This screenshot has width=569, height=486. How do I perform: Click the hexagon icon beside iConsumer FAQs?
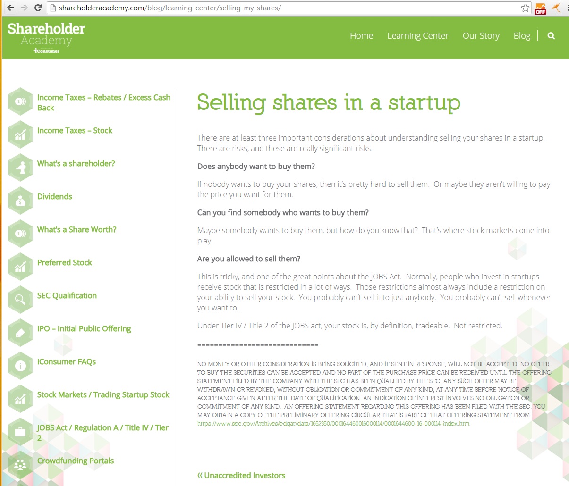pos(20,366)
